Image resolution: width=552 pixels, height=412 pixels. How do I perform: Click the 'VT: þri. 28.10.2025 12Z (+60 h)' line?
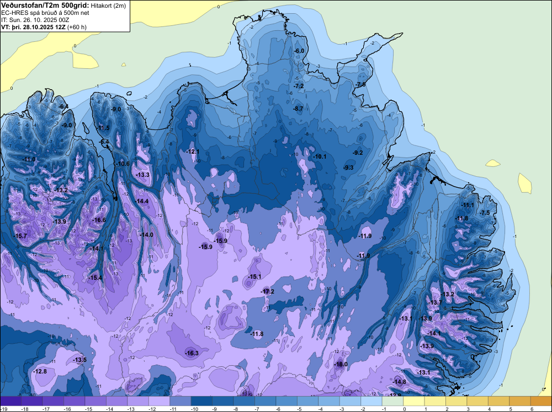(44, 27)
